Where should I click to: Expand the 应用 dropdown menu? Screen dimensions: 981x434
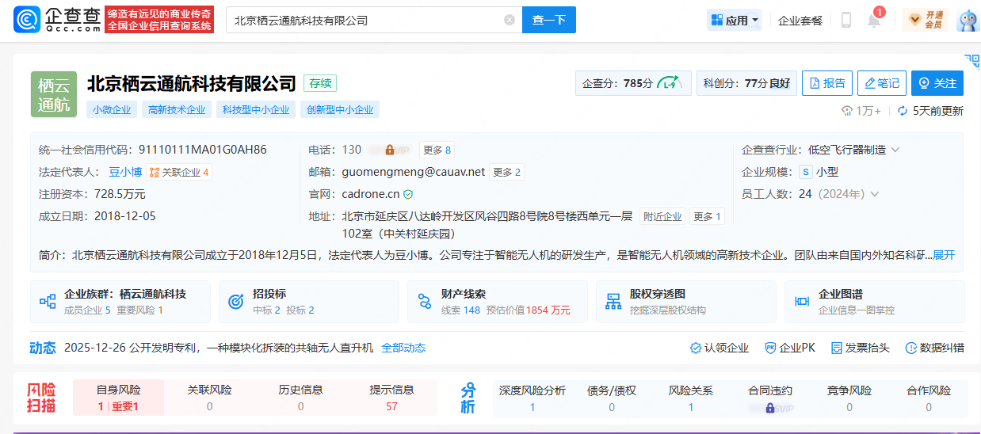[735, 21]
